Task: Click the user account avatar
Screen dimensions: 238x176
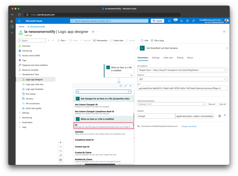Action: (227, 21)
